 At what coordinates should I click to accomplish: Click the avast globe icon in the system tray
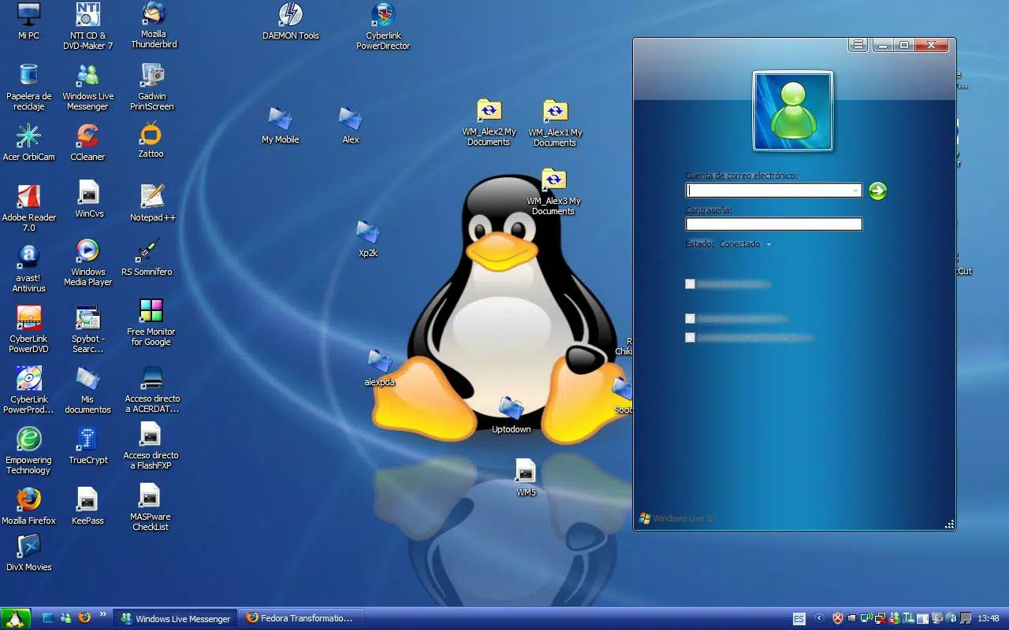point(951,618)
